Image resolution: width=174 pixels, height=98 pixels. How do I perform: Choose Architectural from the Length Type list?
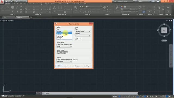[x=64, y=33]
